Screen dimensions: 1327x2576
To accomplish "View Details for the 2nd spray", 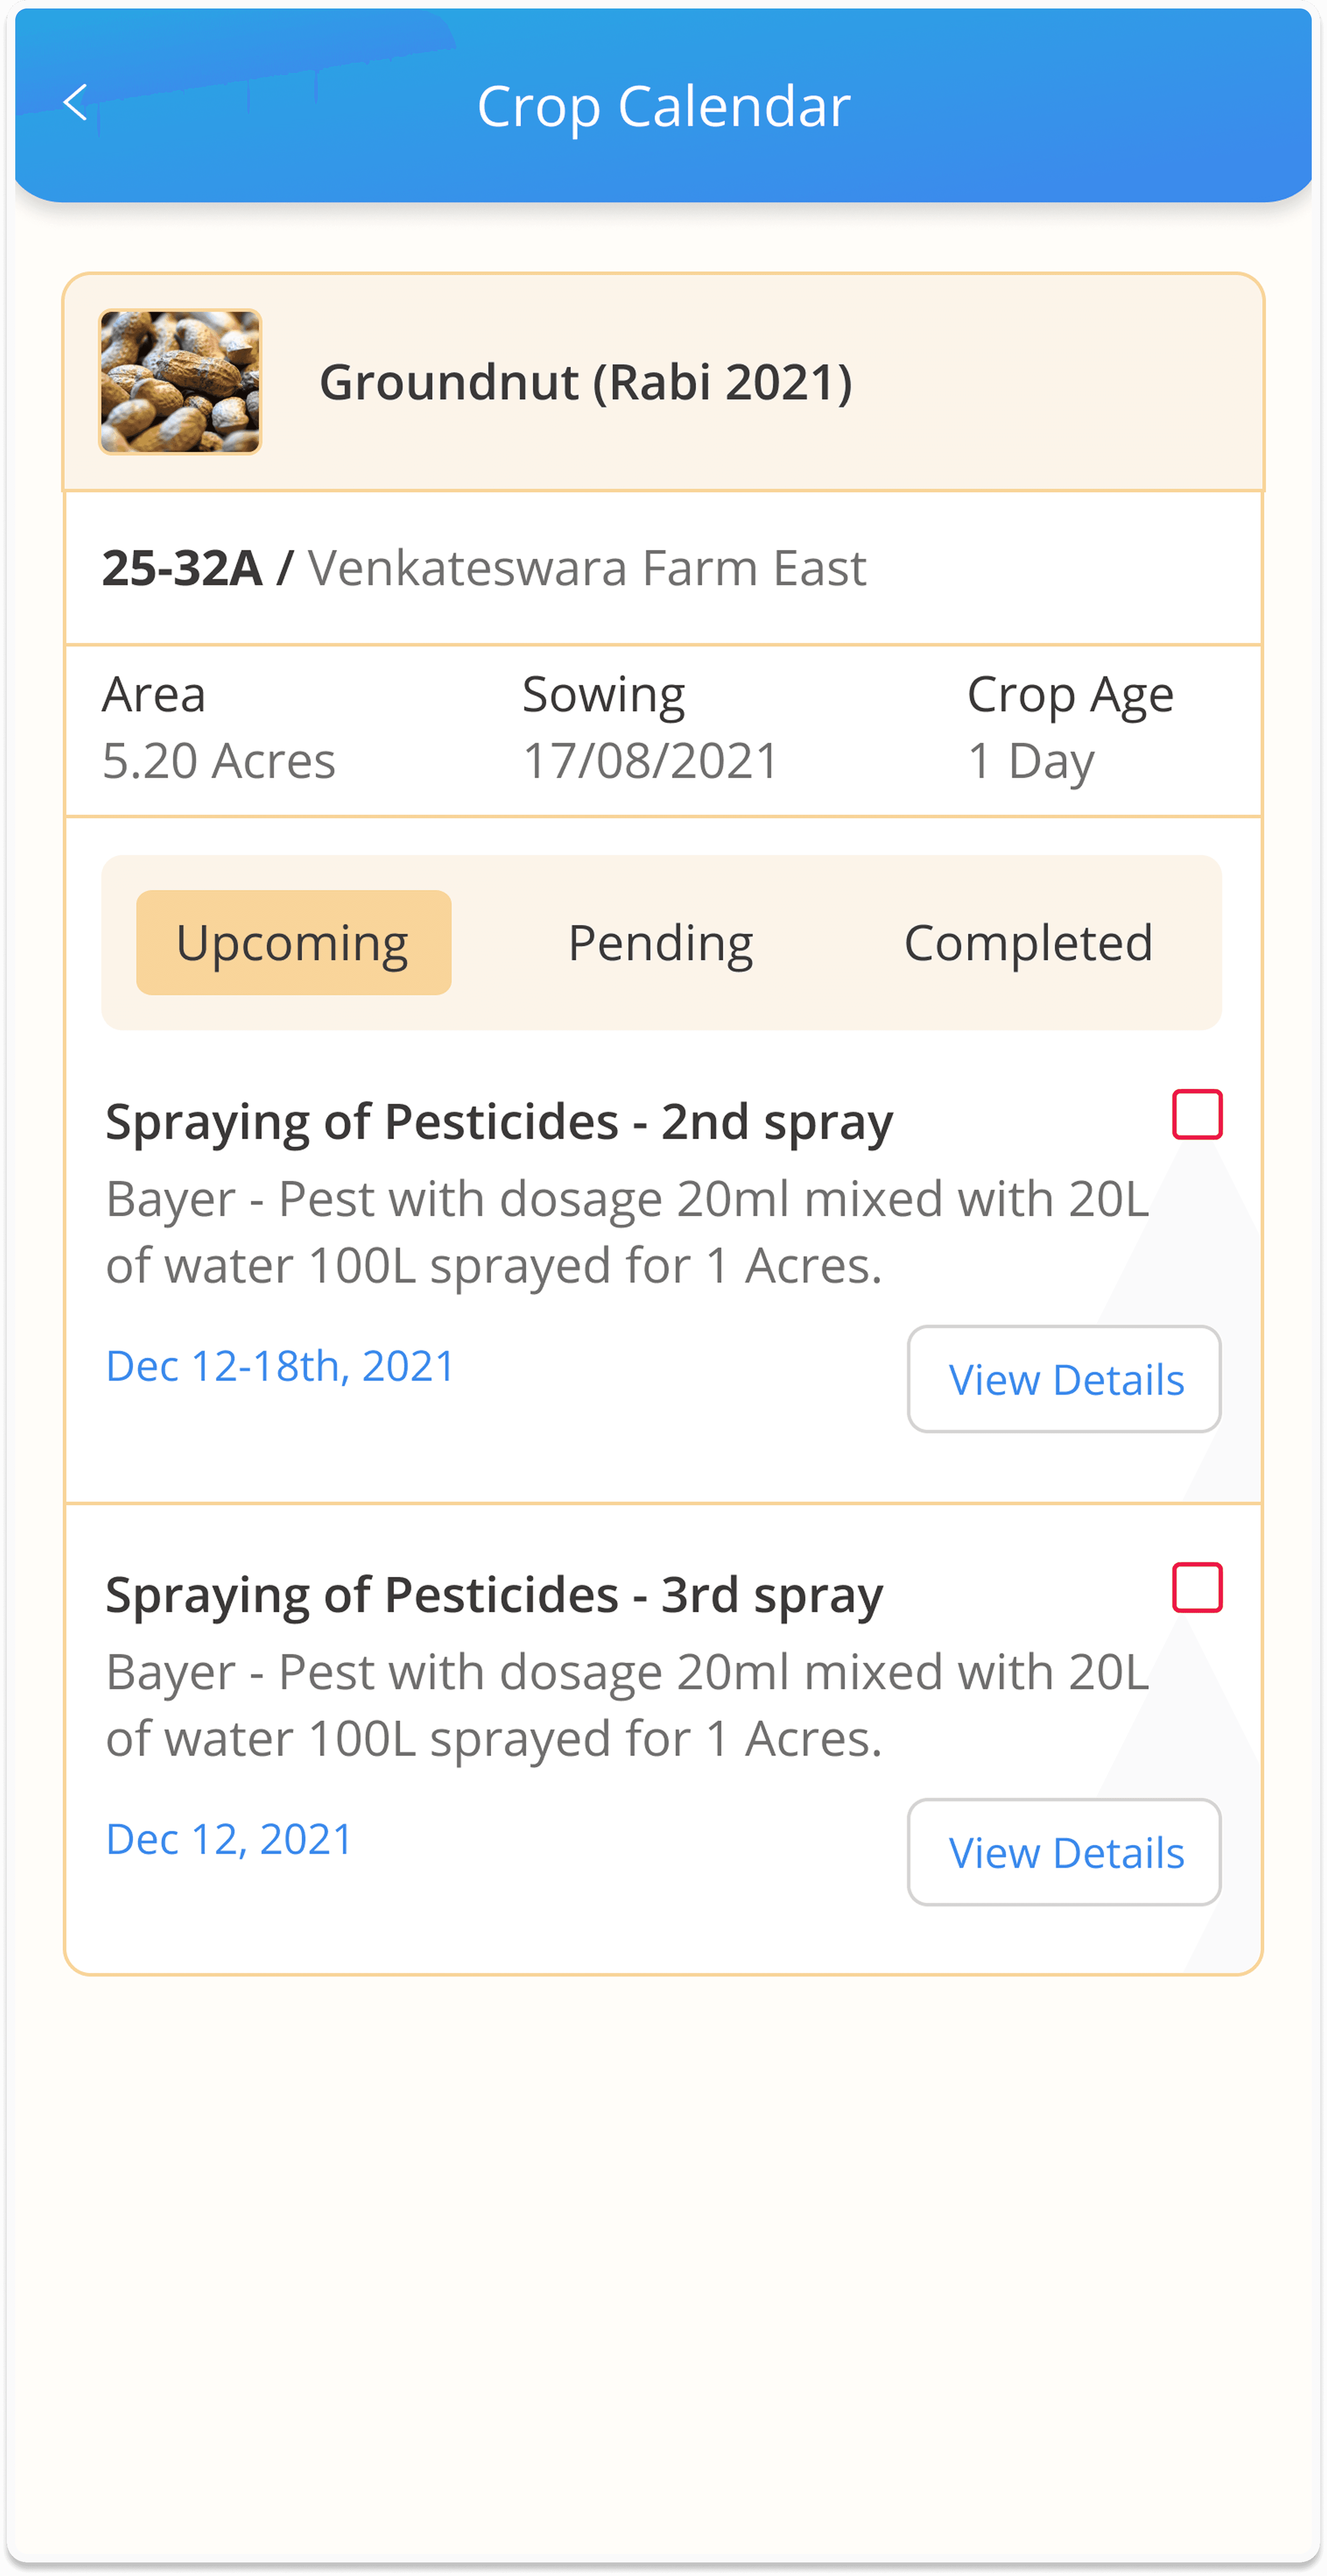I will 1064,1379.
